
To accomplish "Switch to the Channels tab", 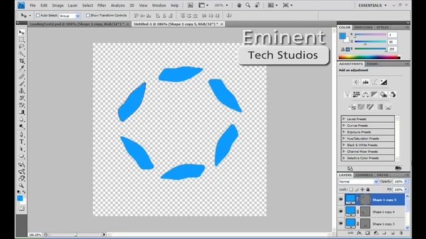I will click(x=364, y=175).
